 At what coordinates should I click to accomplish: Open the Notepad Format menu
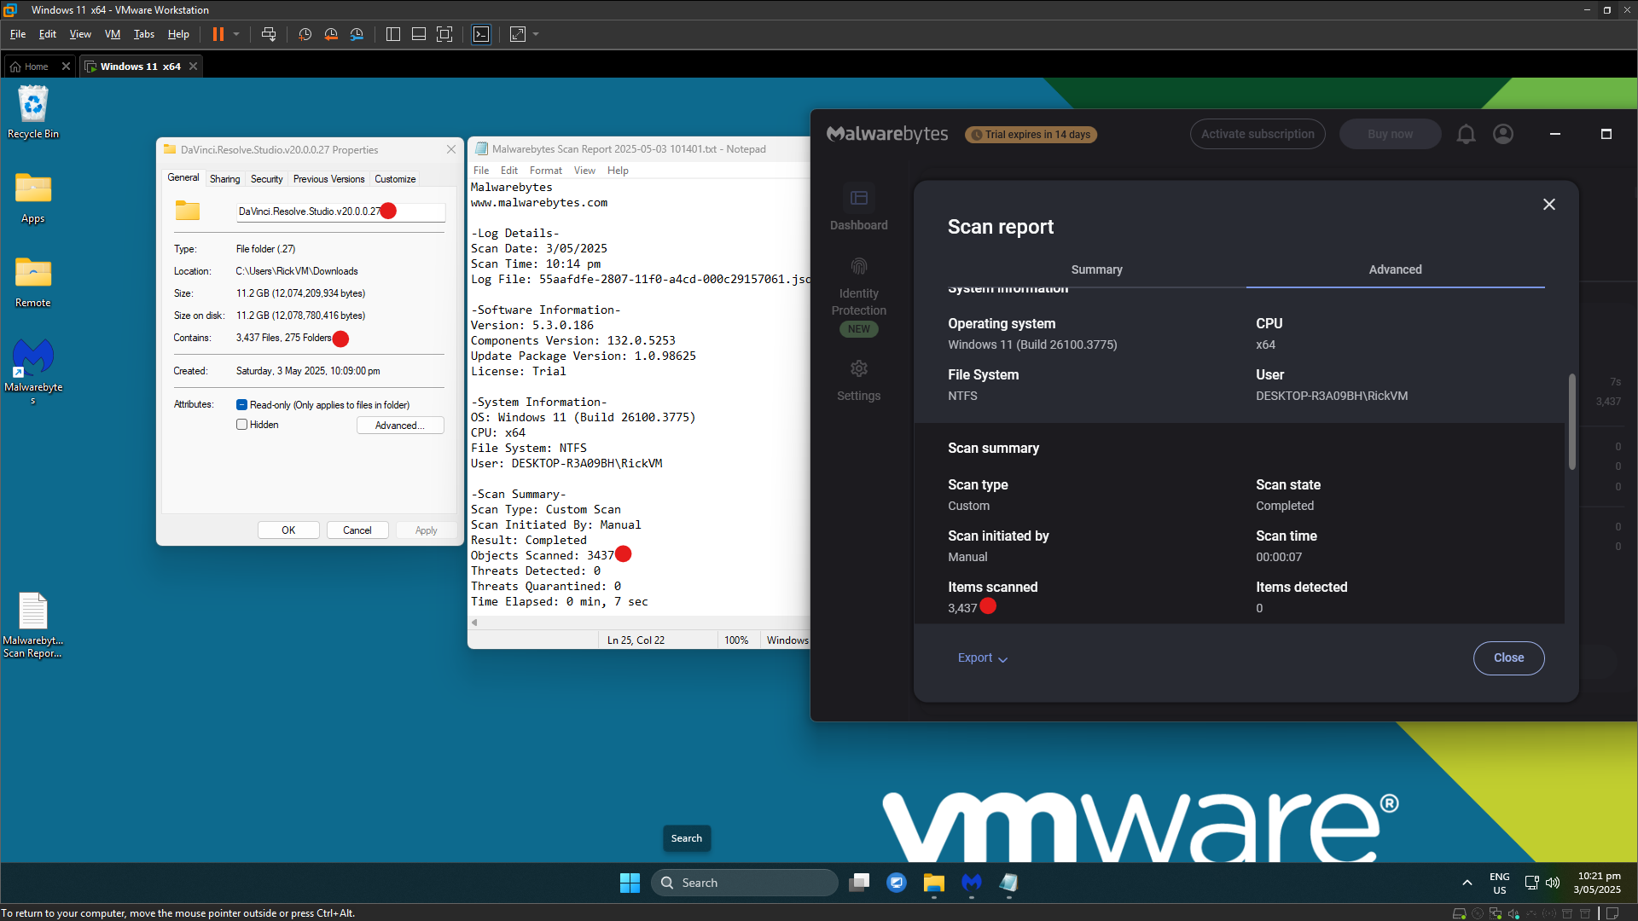[546, 171]
